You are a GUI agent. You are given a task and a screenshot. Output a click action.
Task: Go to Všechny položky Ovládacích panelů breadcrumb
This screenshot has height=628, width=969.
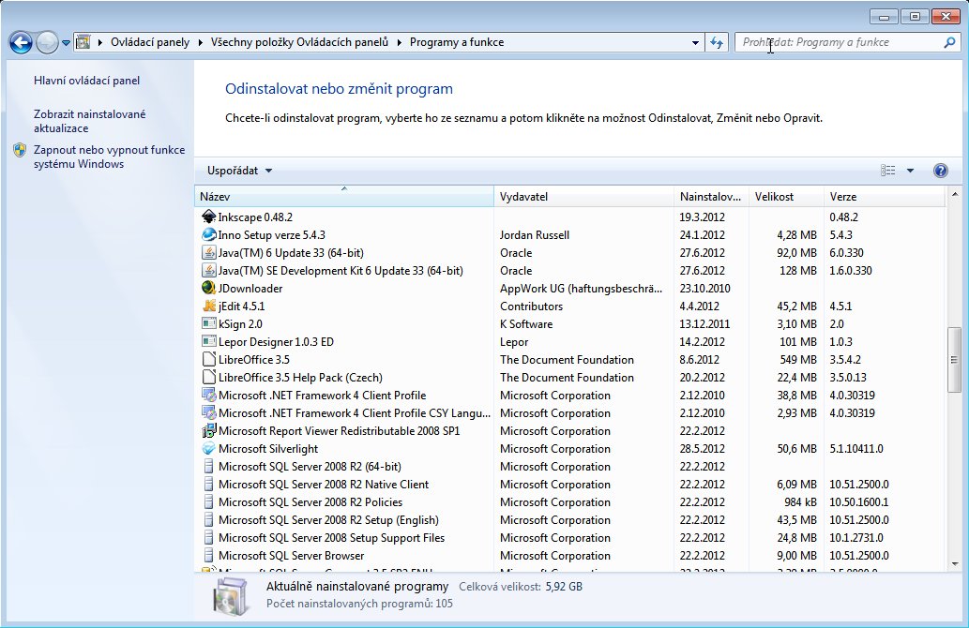point(300,42)
